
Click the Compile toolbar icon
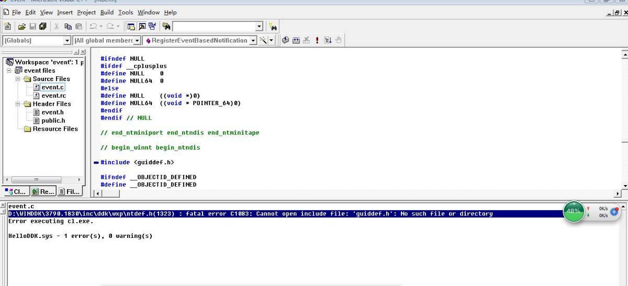(x=286, y=40)
